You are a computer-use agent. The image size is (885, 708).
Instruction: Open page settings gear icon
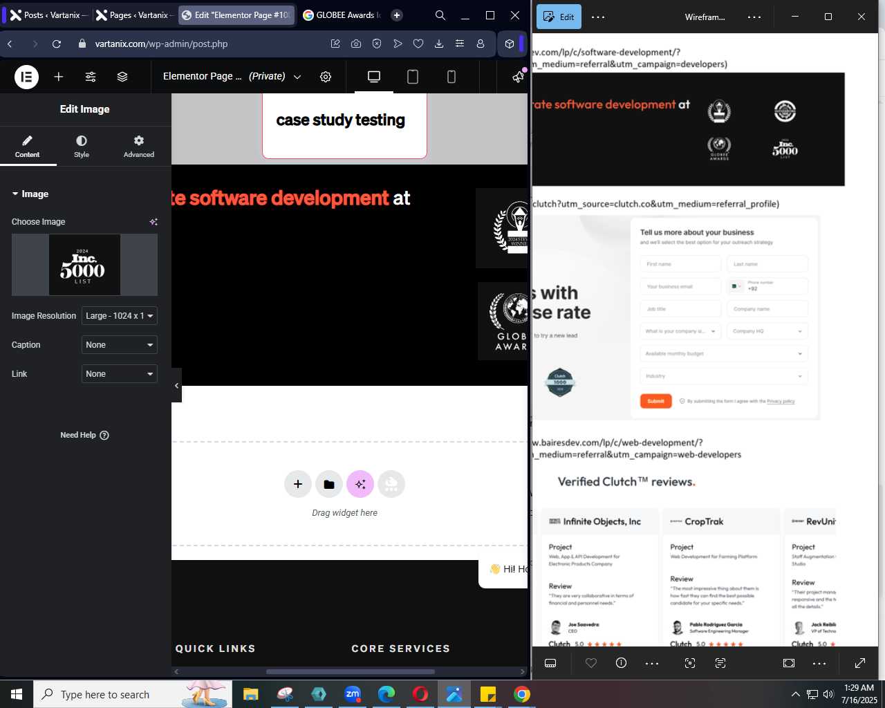point(326,77)
